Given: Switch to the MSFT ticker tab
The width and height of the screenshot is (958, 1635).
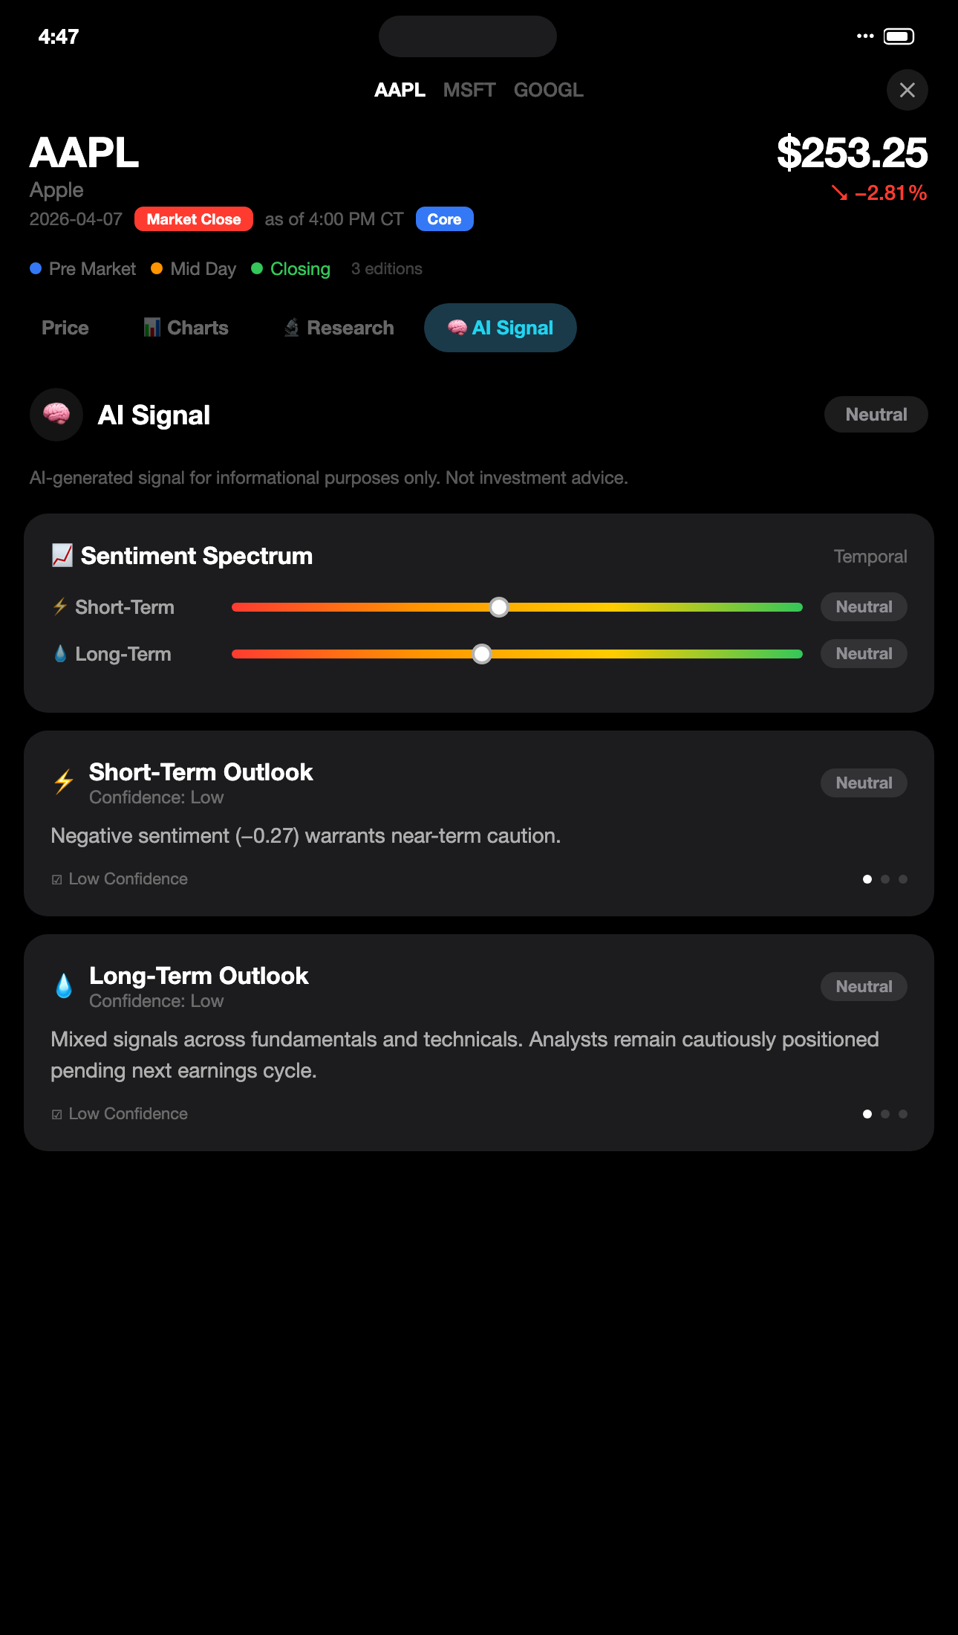Looking at the screenshot, I should click(469, 89).
